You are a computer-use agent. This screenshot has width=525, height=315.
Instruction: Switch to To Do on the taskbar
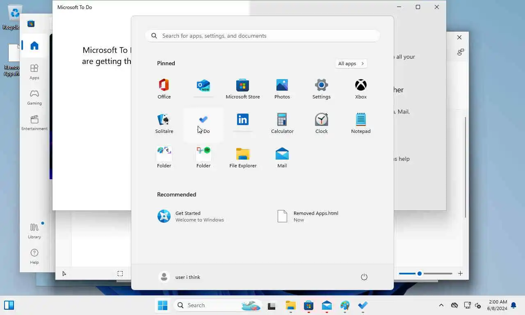tap(363, 306)
